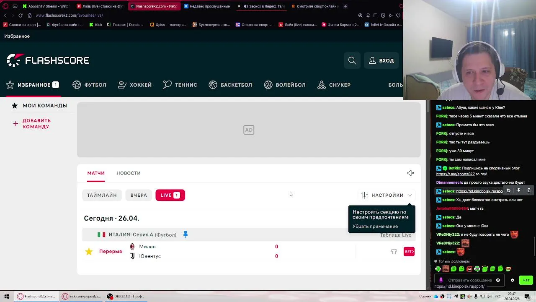Remove Милан–Ювентус match from favourites via star
Viewport: 536px width, 302px height.
point(89,252)
